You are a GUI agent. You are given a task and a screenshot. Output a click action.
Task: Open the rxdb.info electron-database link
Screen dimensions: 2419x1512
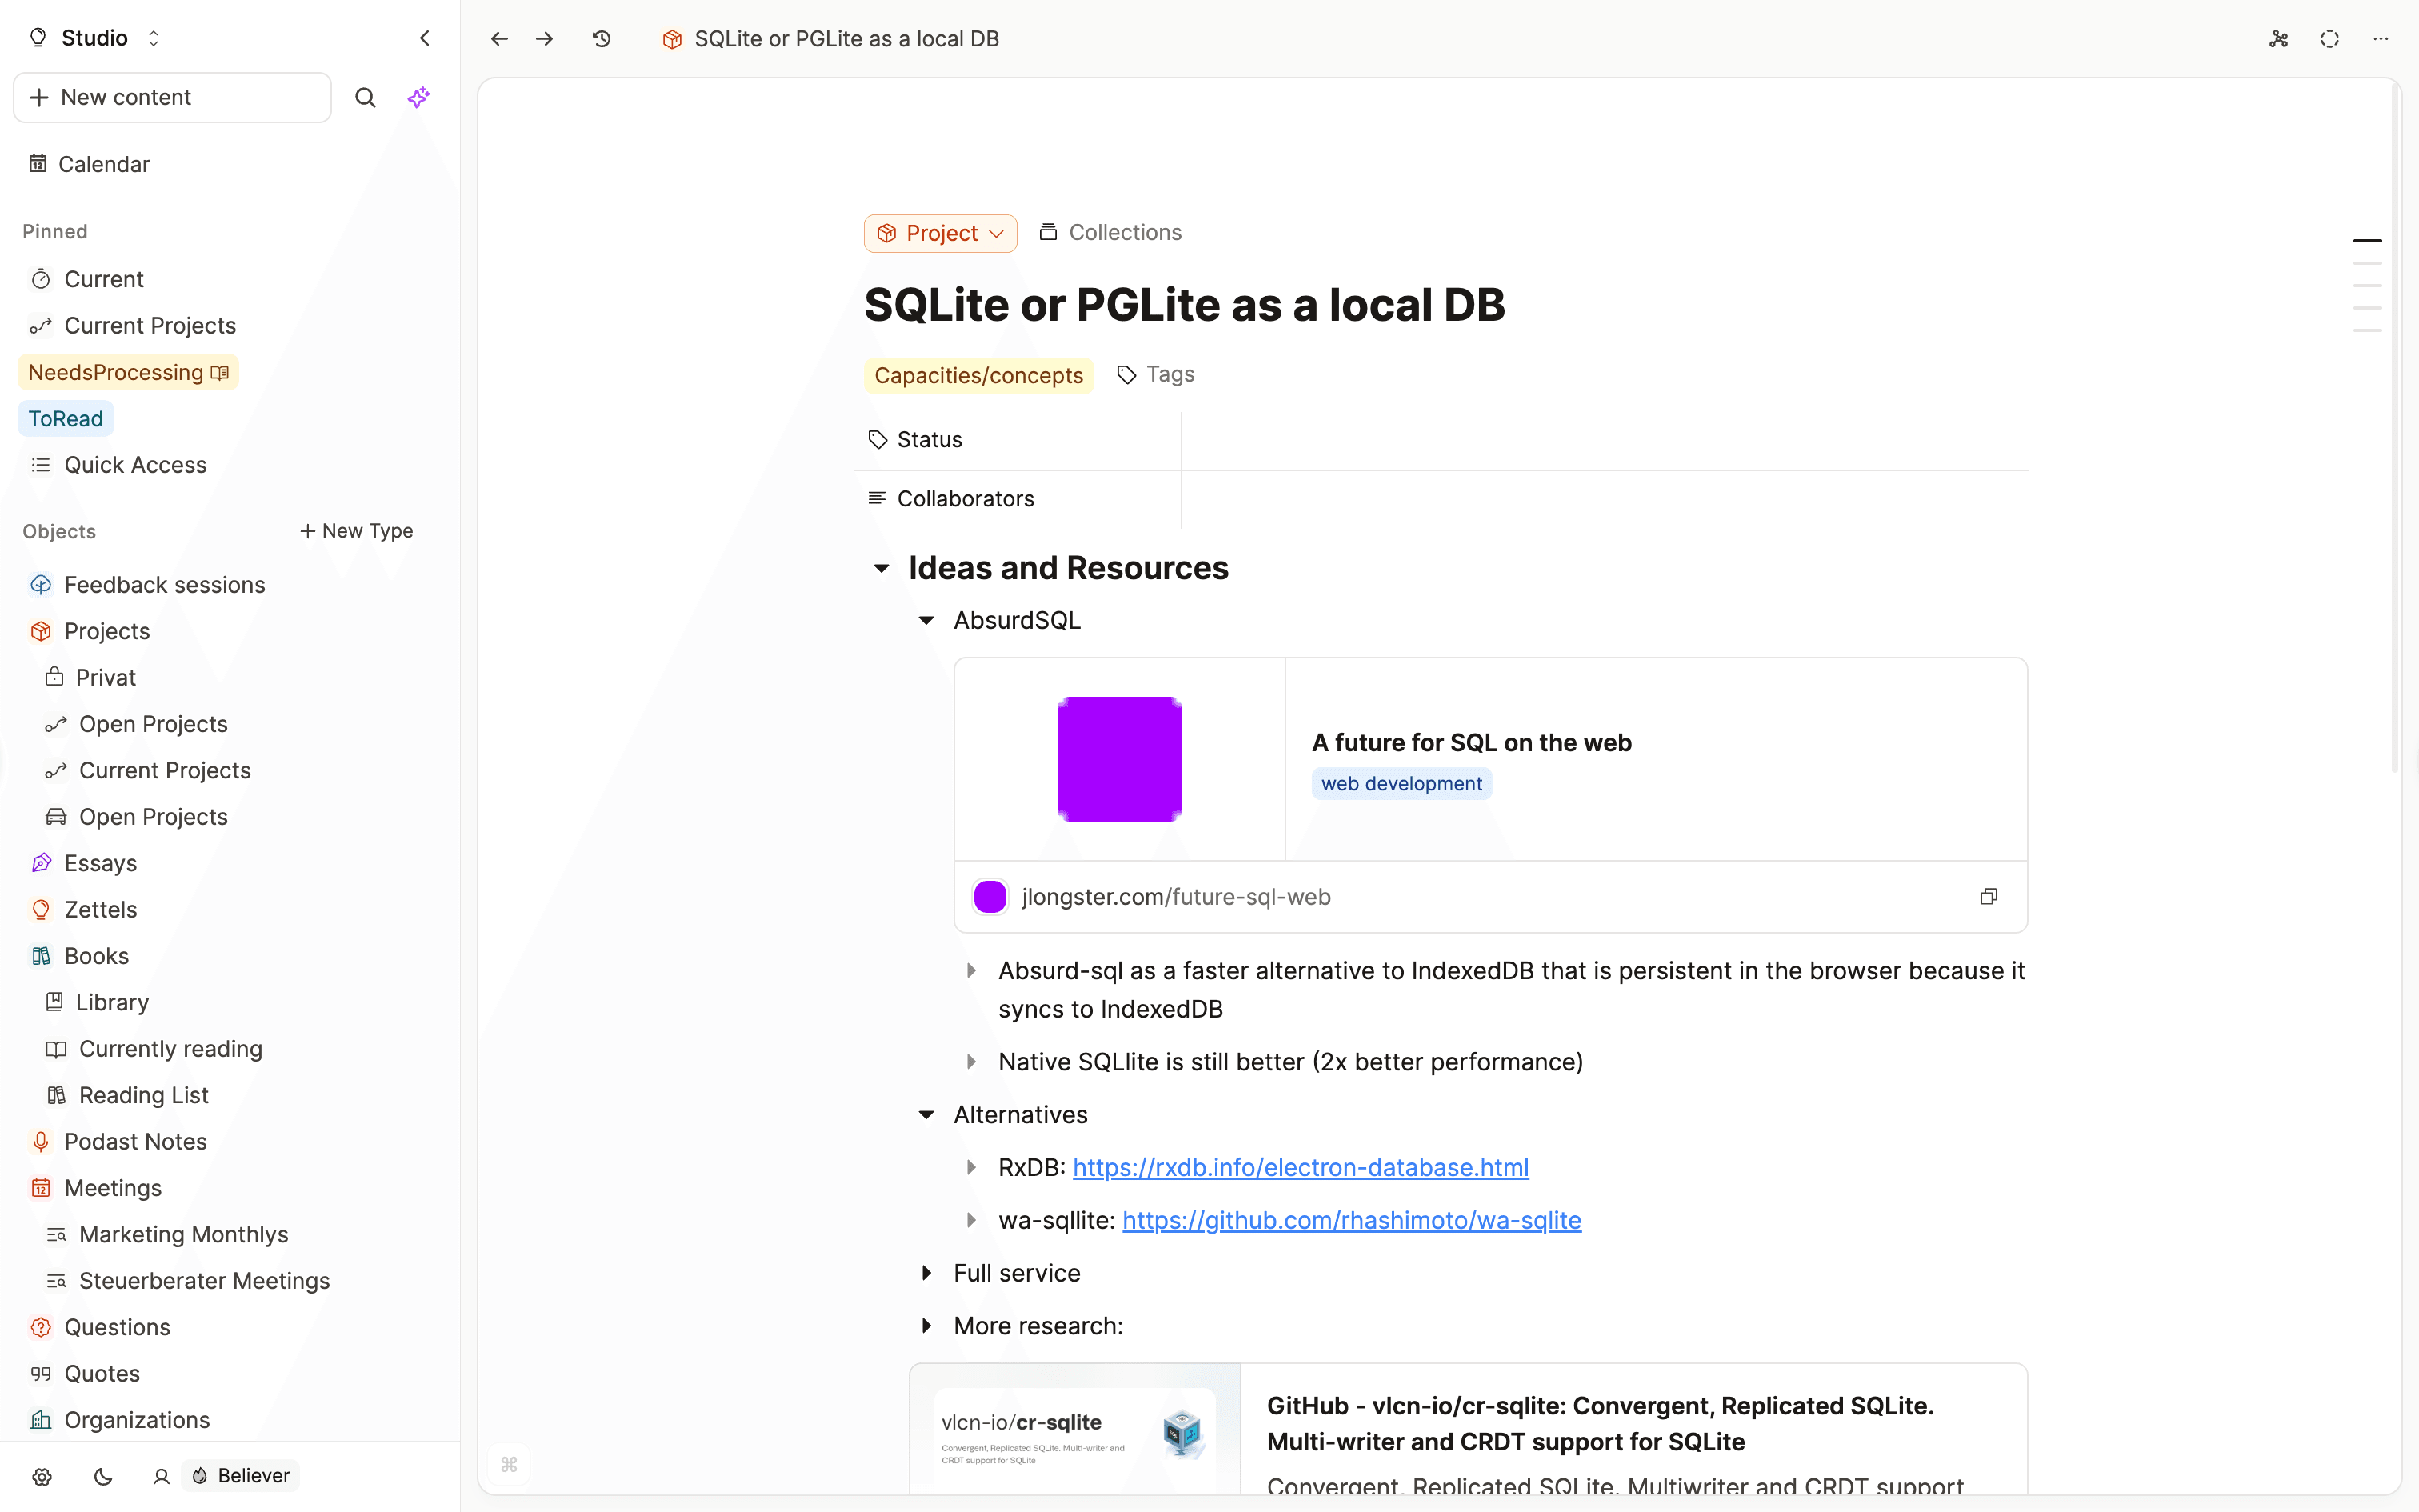pyautogui.click(x=1299, y=1167)
